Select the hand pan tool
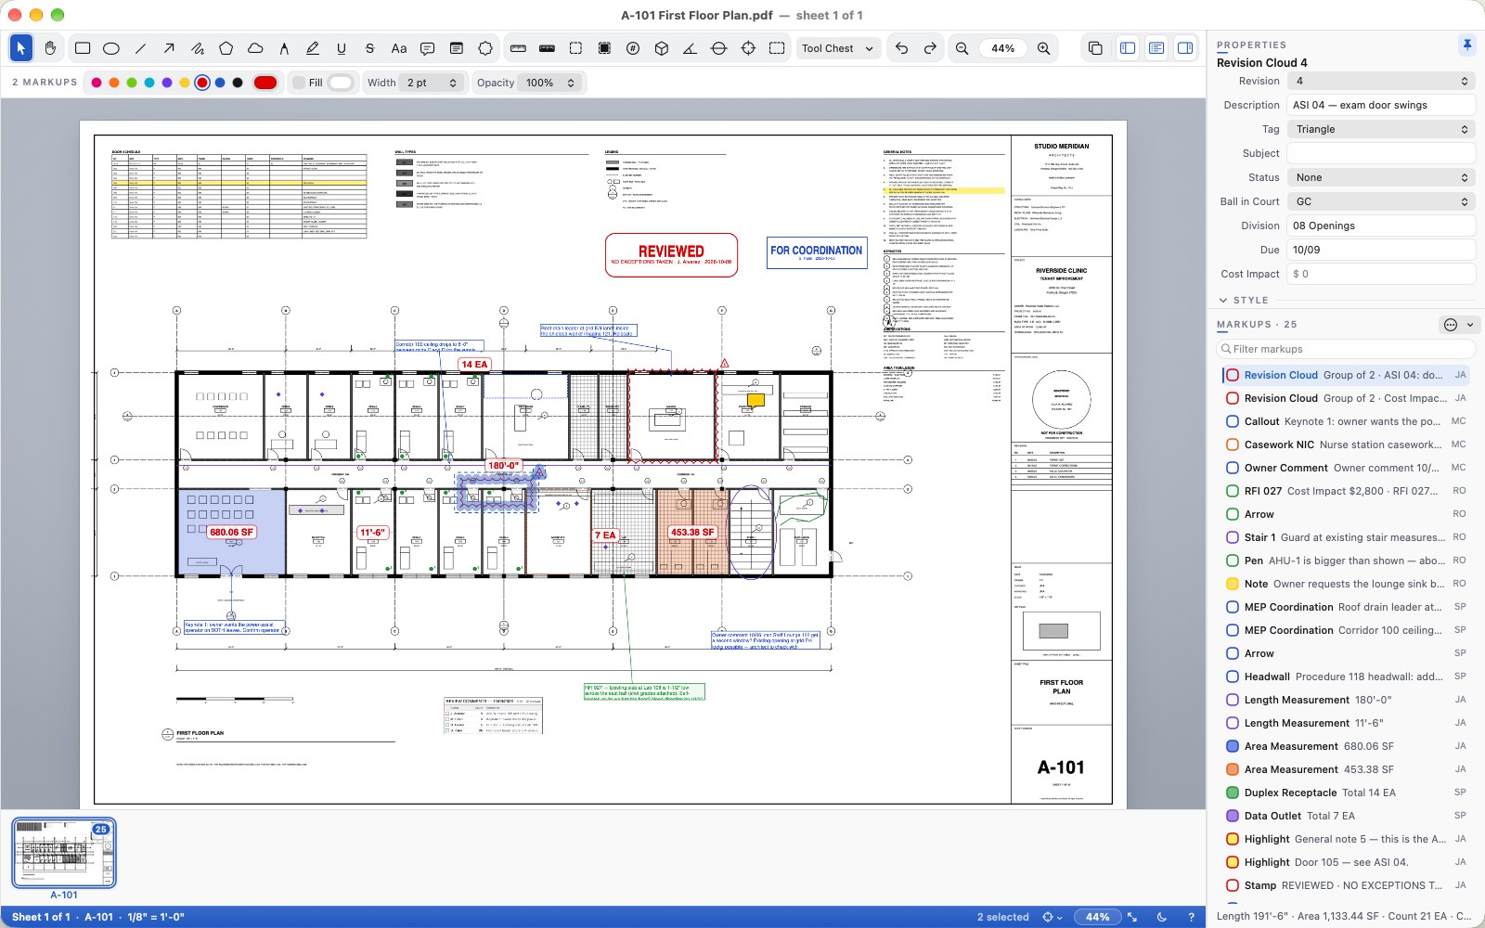Image resolution: width=1485 pixels, height=928 pixels. coord(50,48)
